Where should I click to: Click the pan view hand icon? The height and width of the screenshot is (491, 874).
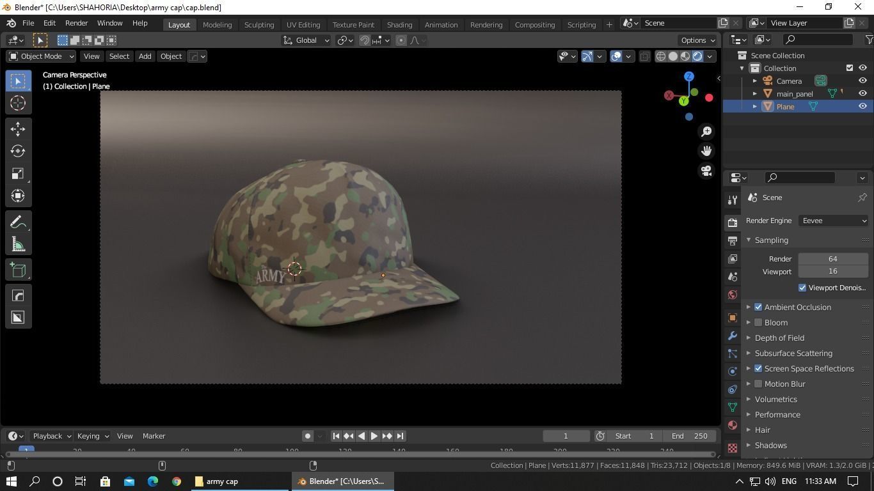pyautogui.click(x=706, y=151)
